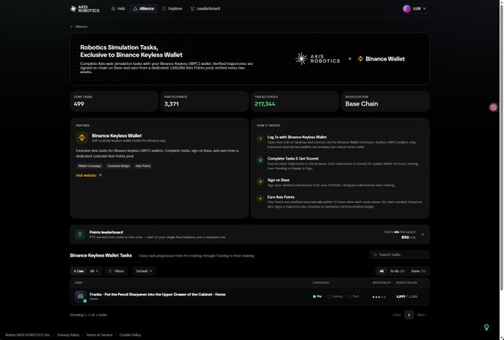
Task: Click the green pin icon at bottom right
Action: point(487,327)
